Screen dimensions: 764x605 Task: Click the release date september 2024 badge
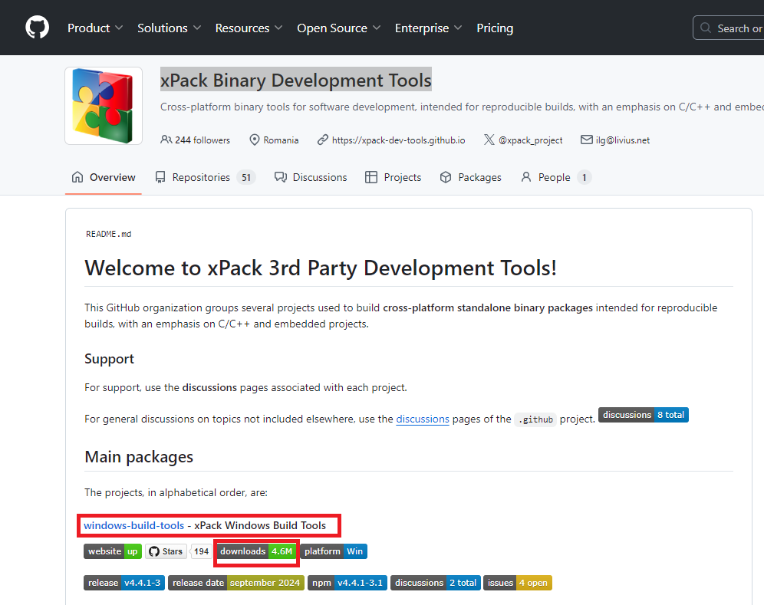[x=236, y=583]
